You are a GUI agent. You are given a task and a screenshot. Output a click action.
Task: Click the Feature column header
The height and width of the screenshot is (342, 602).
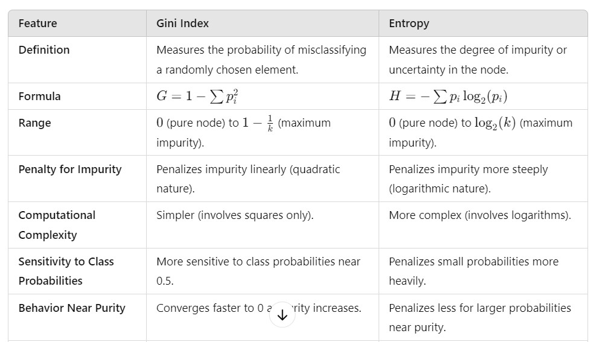(x=37, y=24)
